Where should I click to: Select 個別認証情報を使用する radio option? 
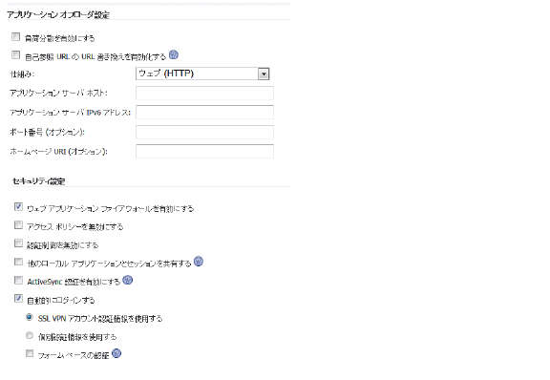tap(30, 335)
